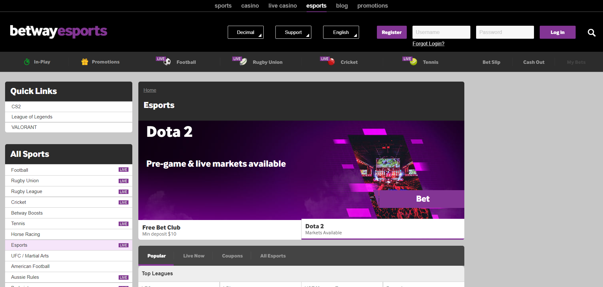Viewport: 603px width, 287px height.
Task: Click LIVE badge on Esports row
Action: coord(123,245)
